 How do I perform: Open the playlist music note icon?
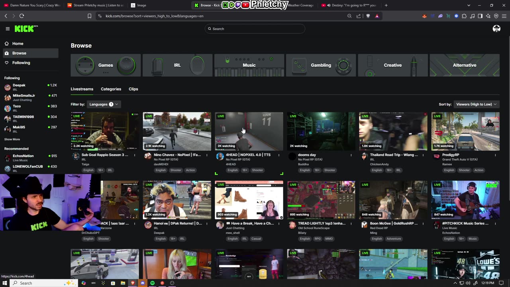472,16
